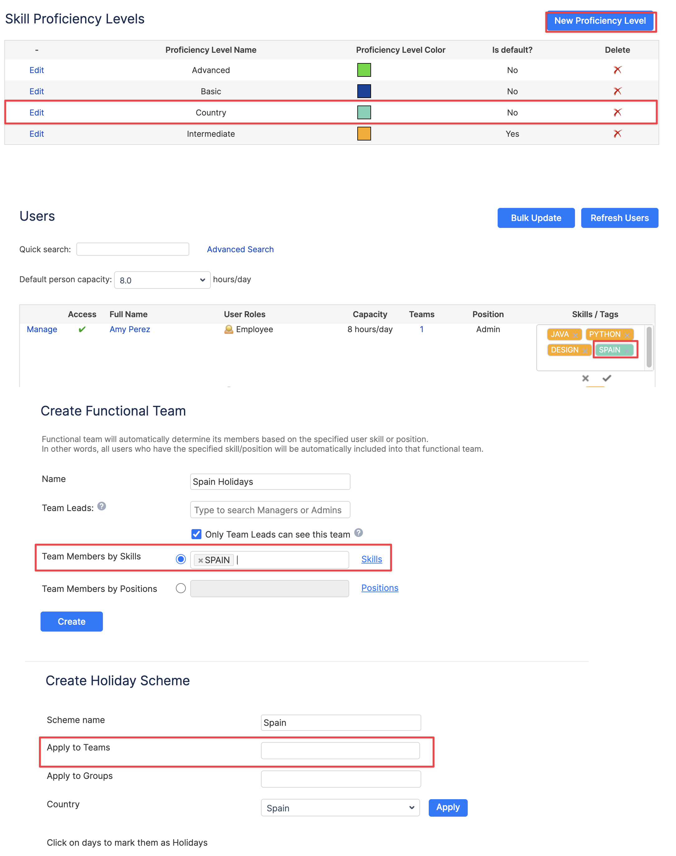Open the Country dropdown showing Spain
The width and height of the screenshot is (676, 856).
pos(340,808)
